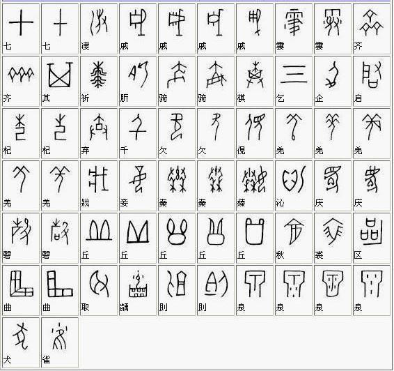
Task: Select the glyph thumbnail labeled 区
Action: pyautogui.click(x=372, y=238)
